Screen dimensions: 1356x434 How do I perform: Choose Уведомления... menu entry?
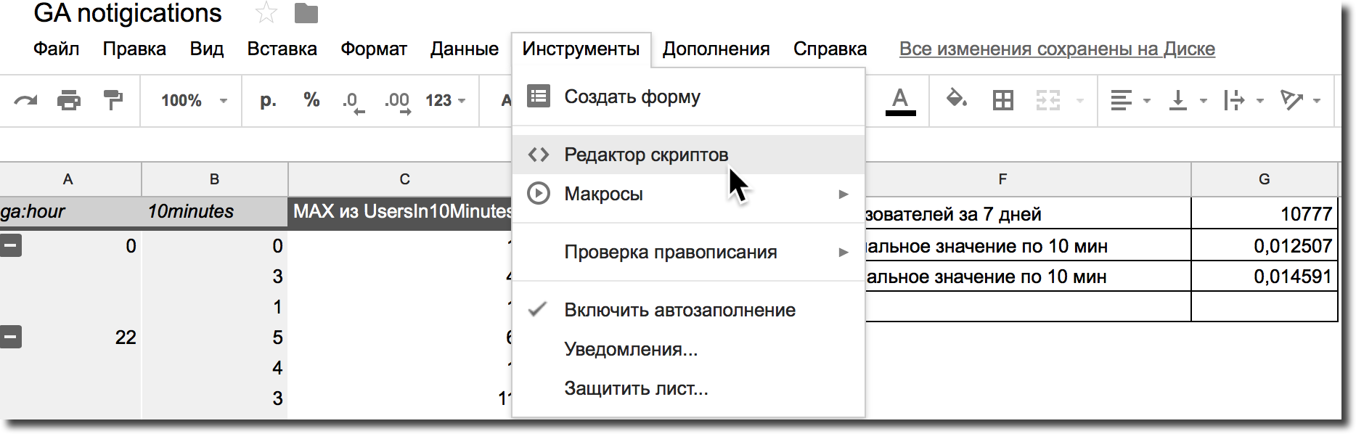[x=688, y=349]
